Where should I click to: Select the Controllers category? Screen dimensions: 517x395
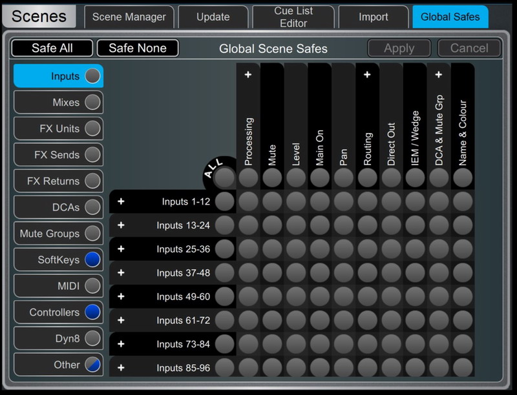point(58,312)
